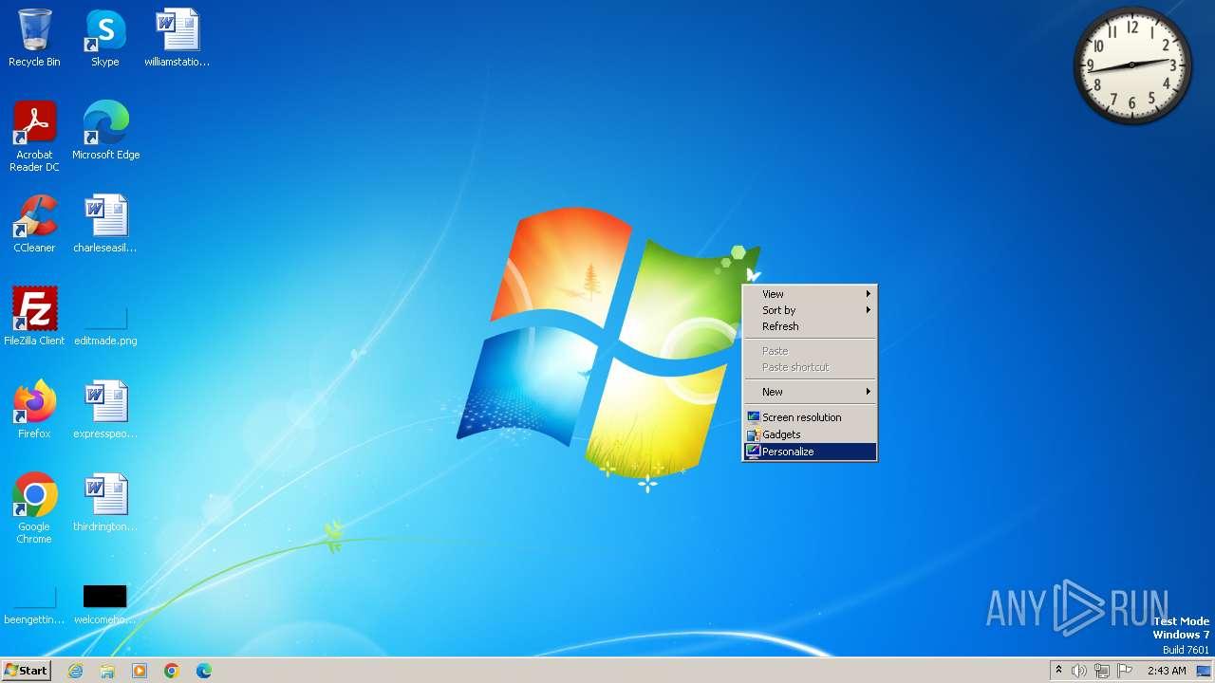The height and width of the screenshot is (683, 1215).
Task: Click the greyed Paste shortcut entry
Action: [810, 367]
